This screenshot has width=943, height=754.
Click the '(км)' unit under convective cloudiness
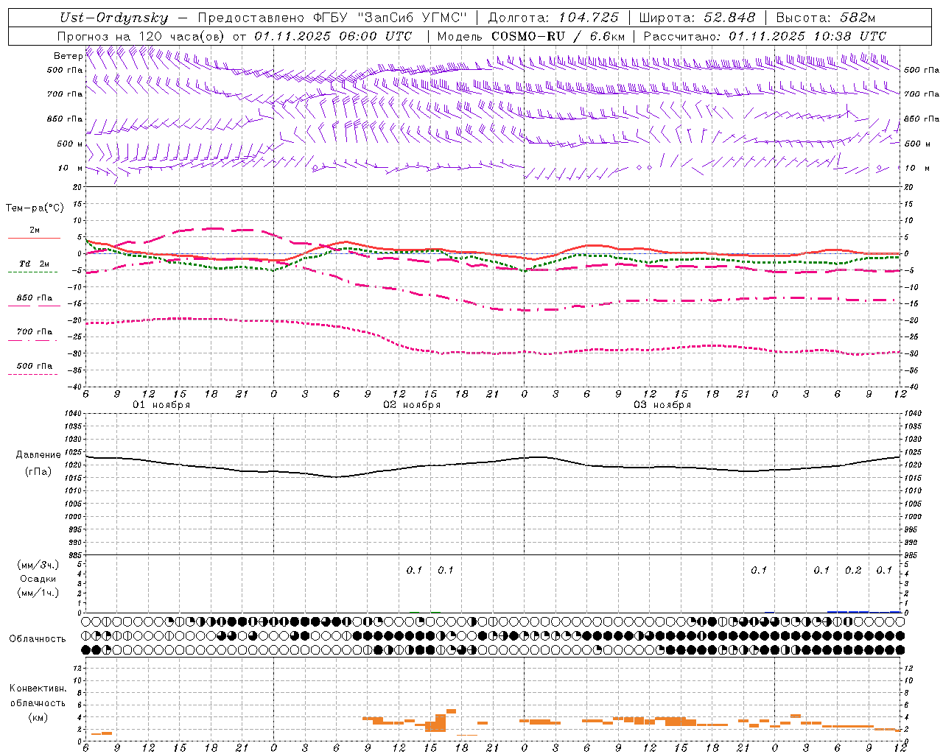tap(38, 717)
